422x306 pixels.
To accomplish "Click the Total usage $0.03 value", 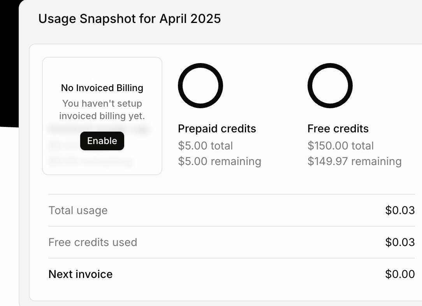I will (x=400, y=211).
